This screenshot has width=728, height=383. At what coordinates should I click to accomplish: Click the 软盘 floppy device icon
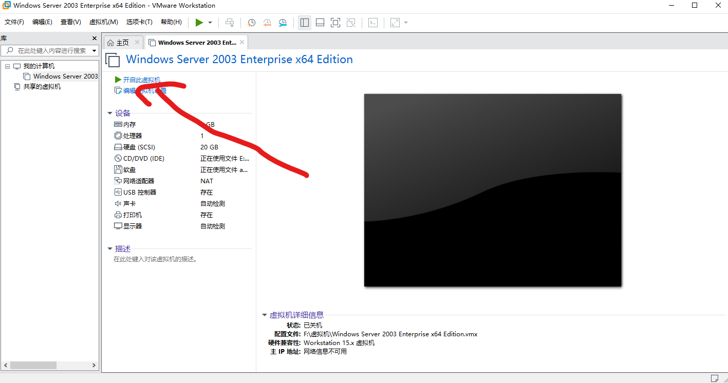pyautogui.click(x=118, y=170)
